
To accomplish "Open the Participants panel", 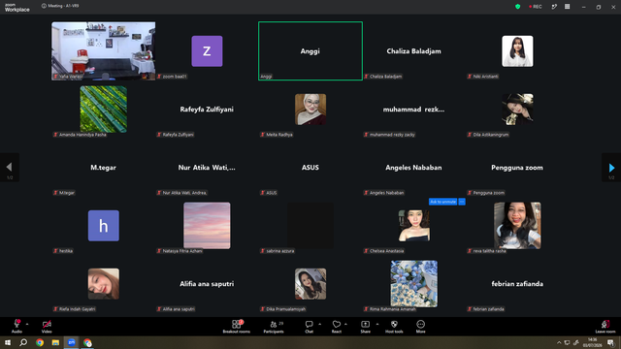I will pyautogui.click(x=274, y=327).
